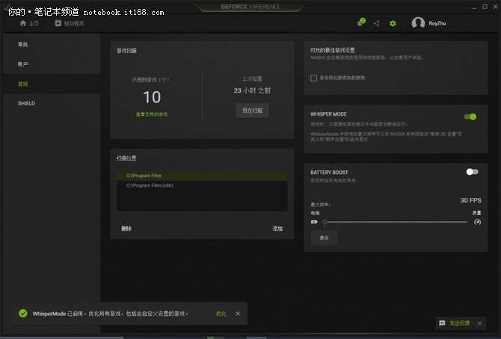Click the detected games count 10
The image size is (501, 339).
tap(152, 97)
